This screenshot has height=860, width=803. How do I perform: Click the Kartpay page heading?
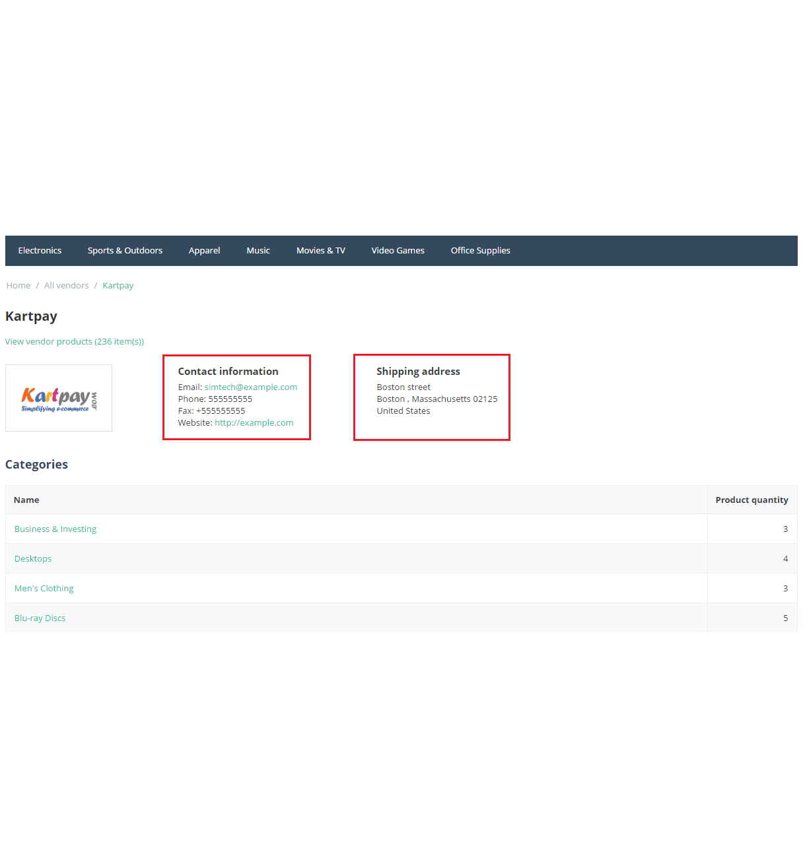[31, 316]
